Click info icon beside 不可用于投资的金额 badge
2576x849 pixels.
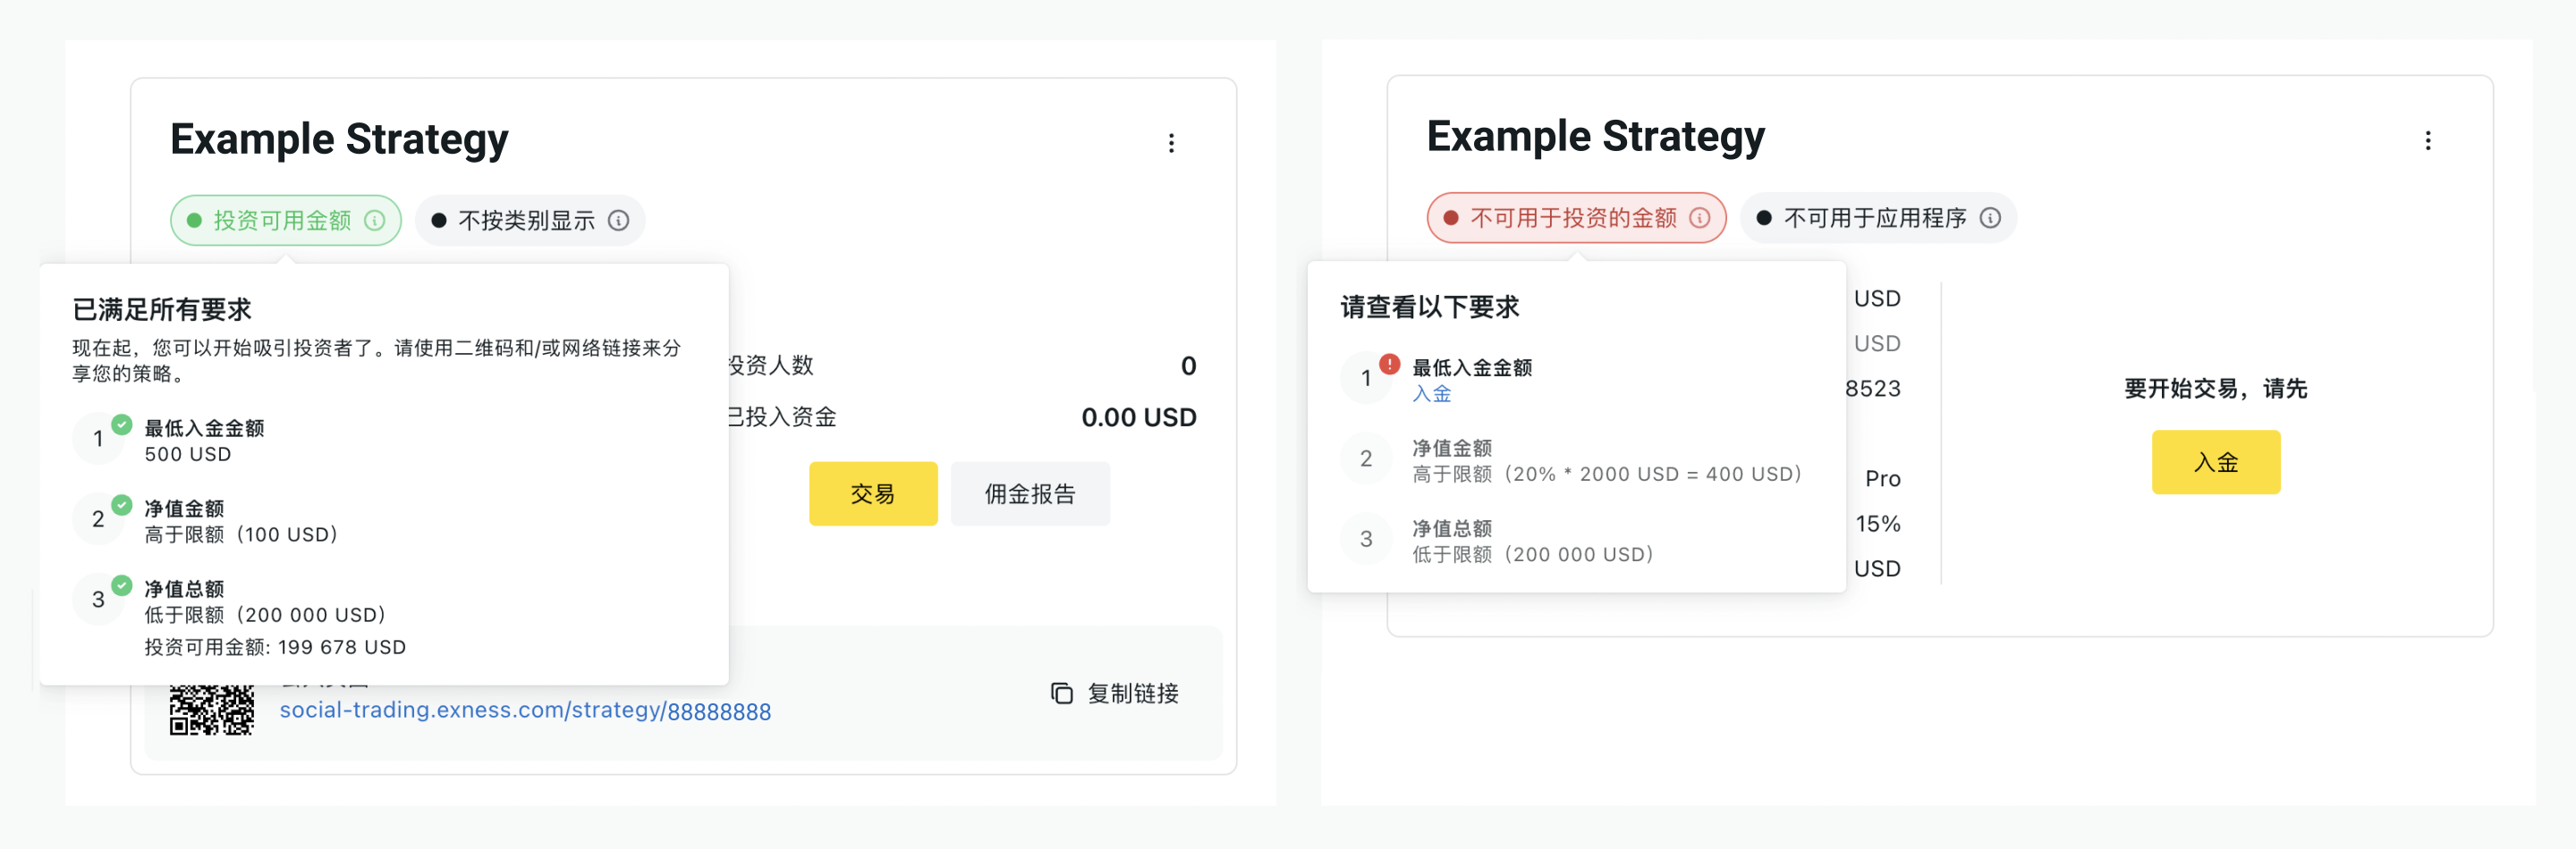coord(1700,218)
